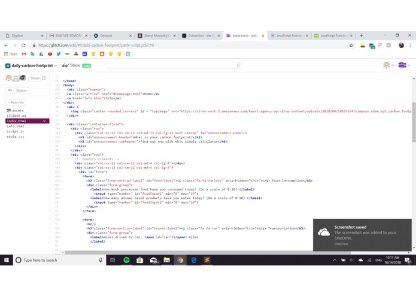Open Microsoft Store from taskbar

140,260
